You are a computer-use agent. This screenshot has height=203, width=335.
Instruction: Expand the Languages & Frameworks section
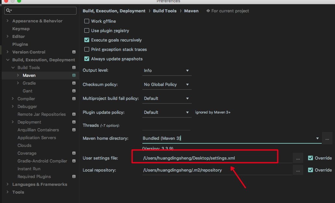click(x=7, y=184)
